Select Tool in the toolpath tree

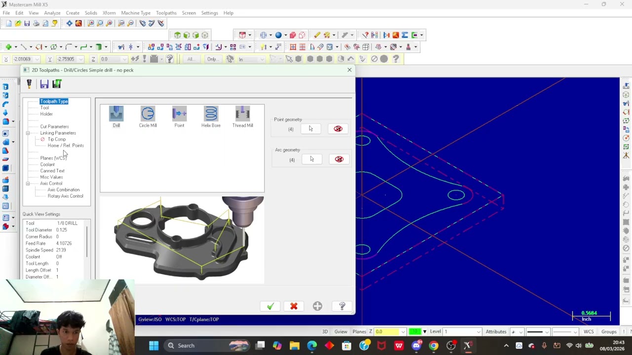[x=44, y=107]
